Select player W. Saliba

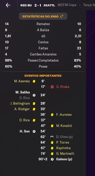coord(23,92)
